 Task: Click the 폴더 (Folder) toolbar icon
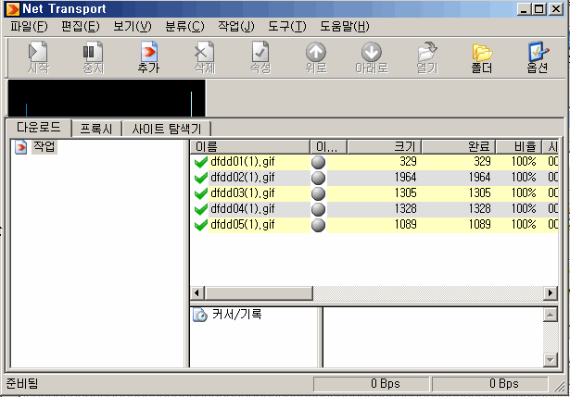[482, 52]
